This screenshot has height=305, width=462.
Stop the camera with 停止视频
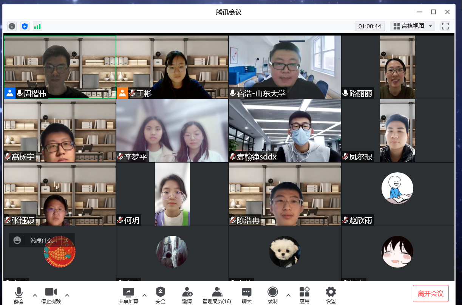pyautogui.click(x=51, y=295)
